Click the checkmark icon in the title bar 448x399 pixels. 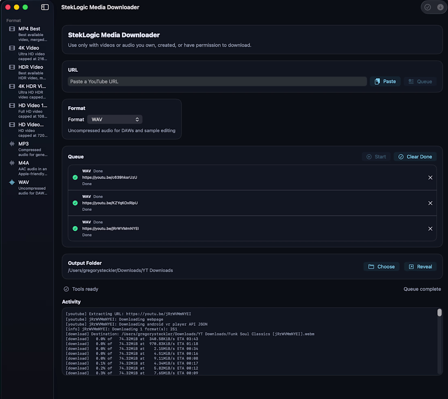pos(427,7)
